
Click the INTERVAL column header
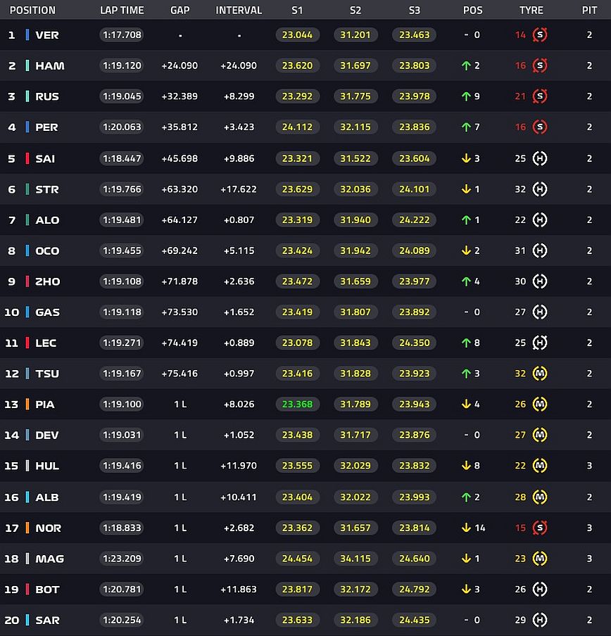click(239, 11)
